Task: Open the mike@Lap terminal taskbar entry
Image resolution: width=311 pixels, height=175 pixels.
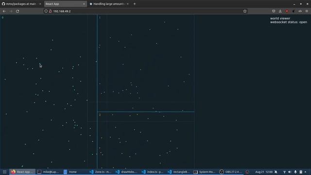Action: (x=48, y=172)
